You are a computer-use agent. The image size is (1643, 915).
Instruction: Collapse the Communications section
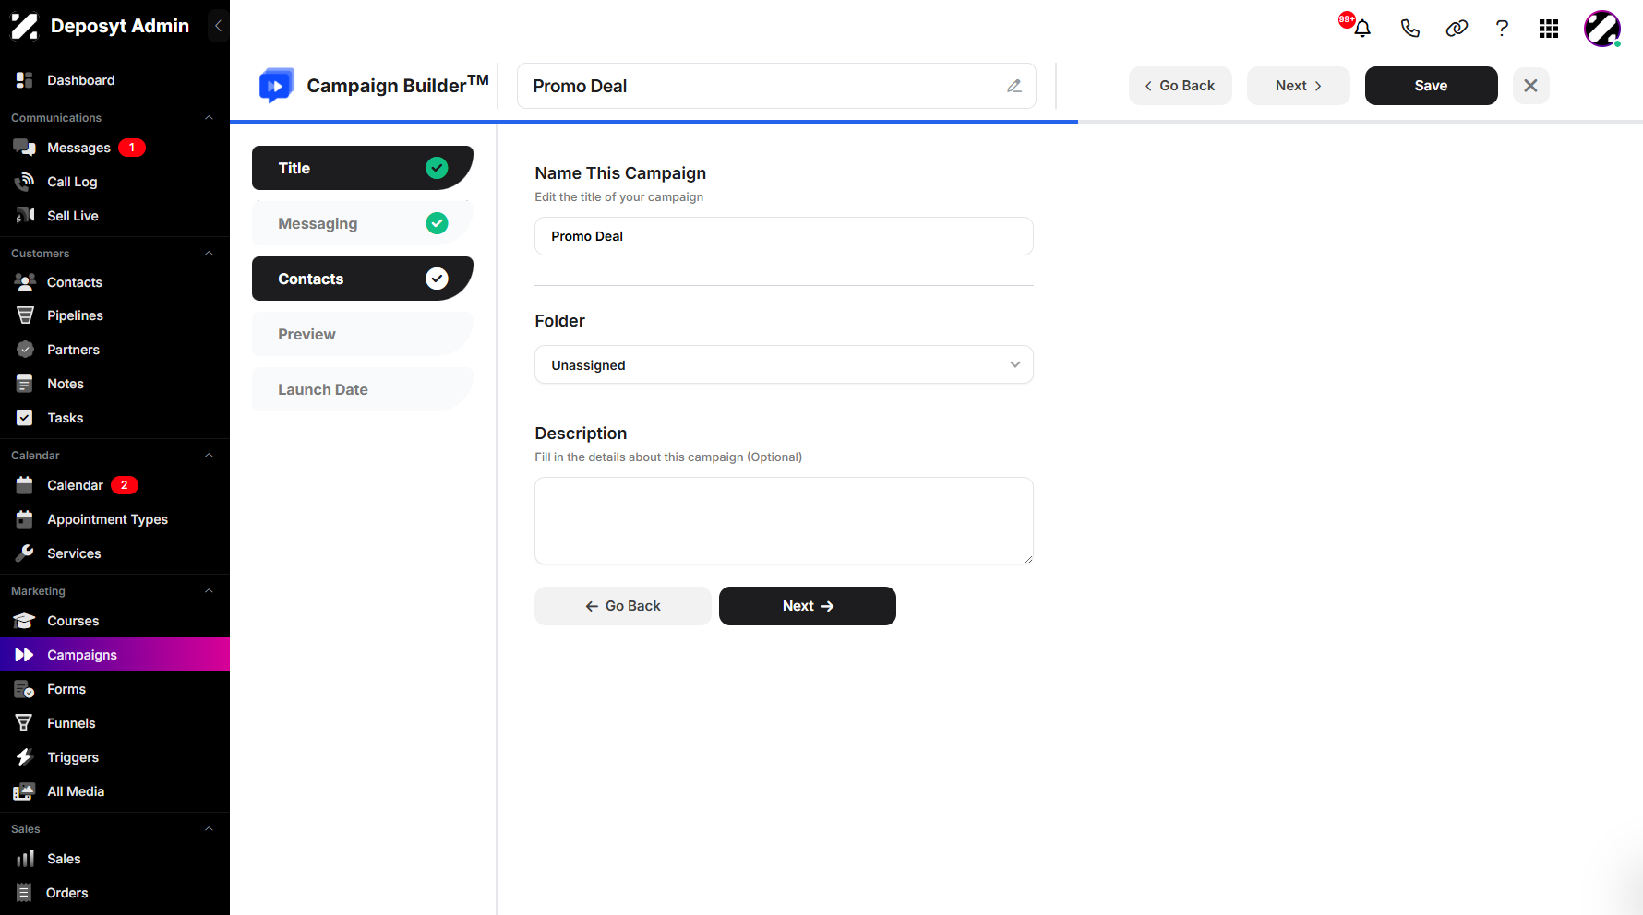209,118
